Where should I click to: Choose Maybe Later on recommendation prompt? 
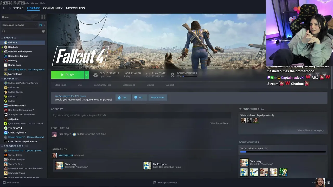[158, 97]
